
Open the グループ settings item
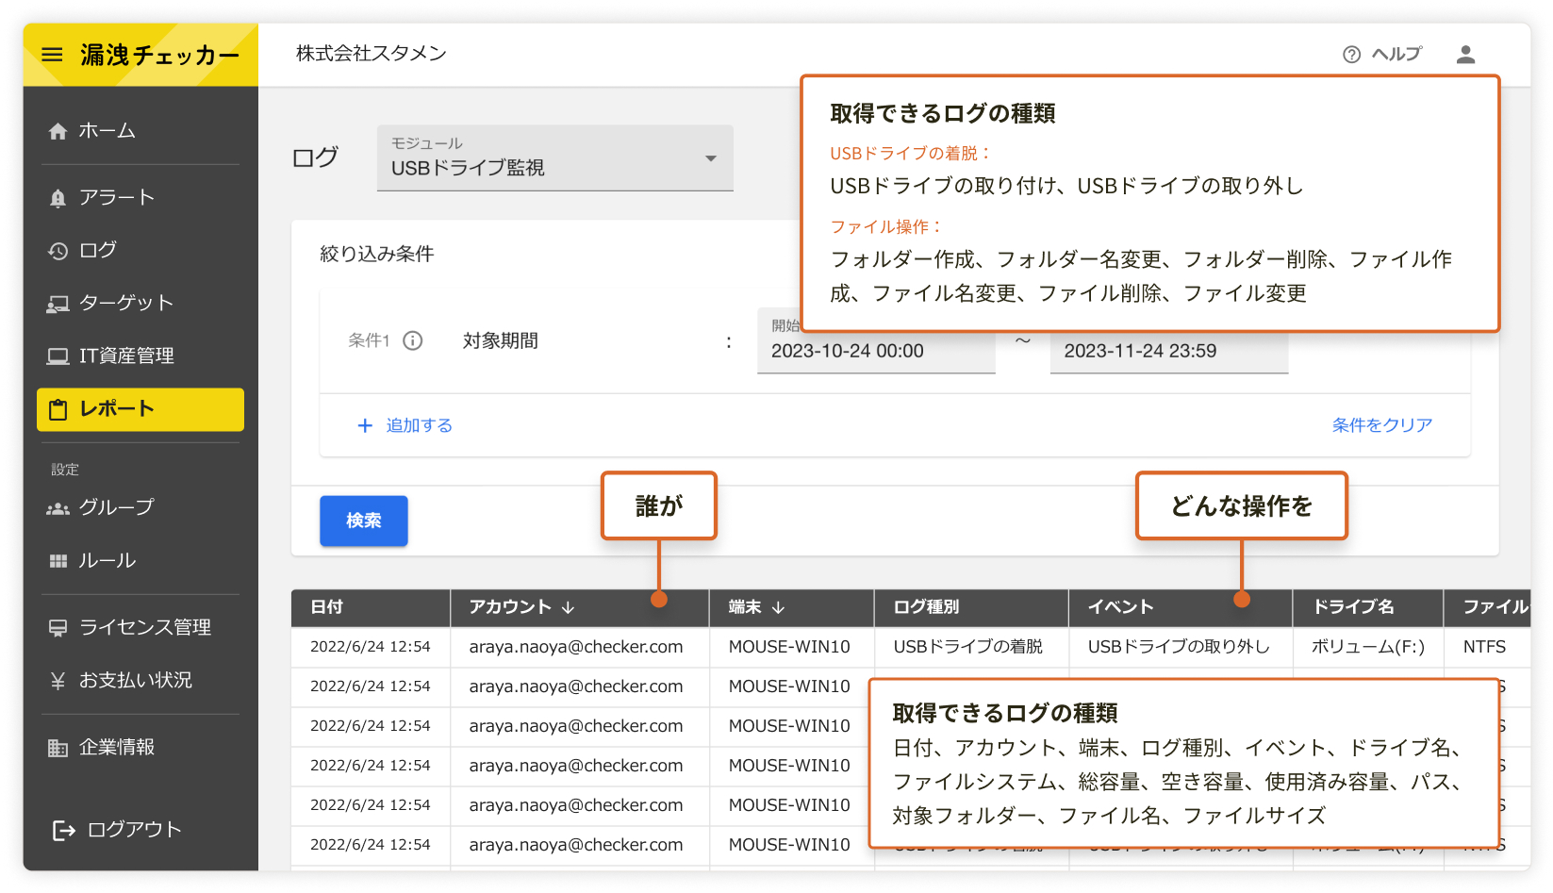pos(140,508)
